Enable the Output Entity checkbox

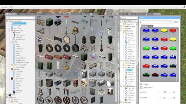coord(141,88)
